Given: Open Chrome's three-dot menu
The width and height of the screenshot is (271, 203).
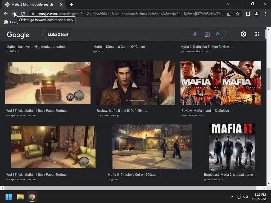Looking at the screenshot, I should [x=265, y=14].
